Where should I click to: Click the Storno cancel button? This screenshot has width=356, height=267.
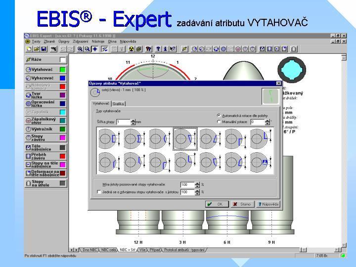[x=242, y=204]
